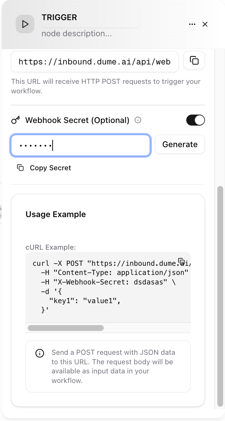This screenshot has height=421, width=225.
Task: Click the TRIGGER title to rename it
Action: coord(59,17)
